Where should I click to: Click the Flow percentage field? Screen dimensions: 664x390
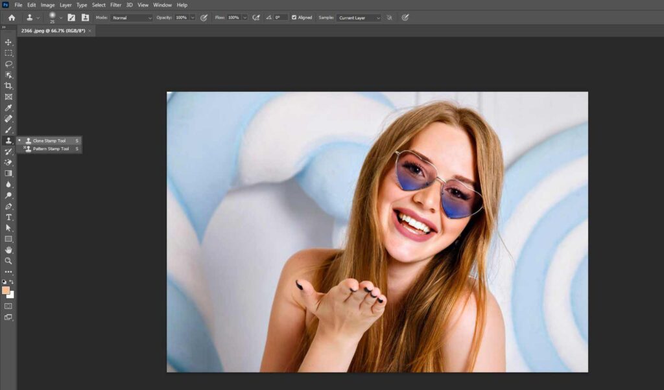[233, 17]
